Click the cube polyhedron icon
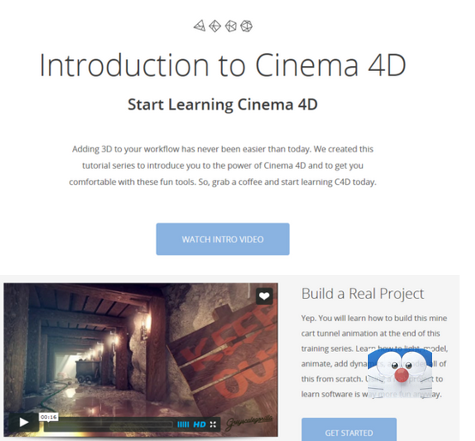 coord(231,26)
